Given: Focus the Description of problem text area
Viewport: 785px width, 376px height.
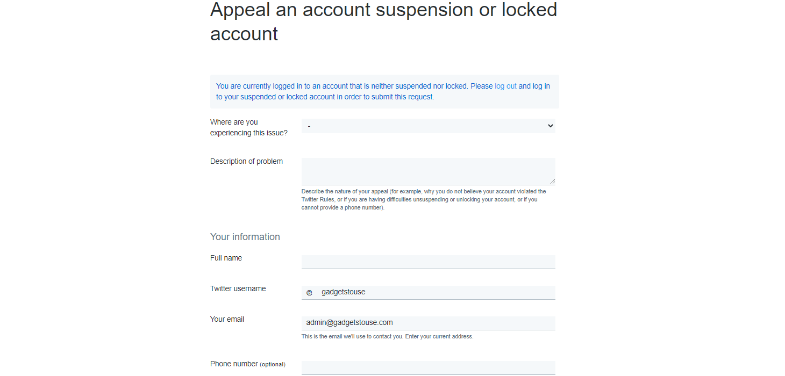Looking at the screenshot, I should pyautogui.click(x=429, y=171).
